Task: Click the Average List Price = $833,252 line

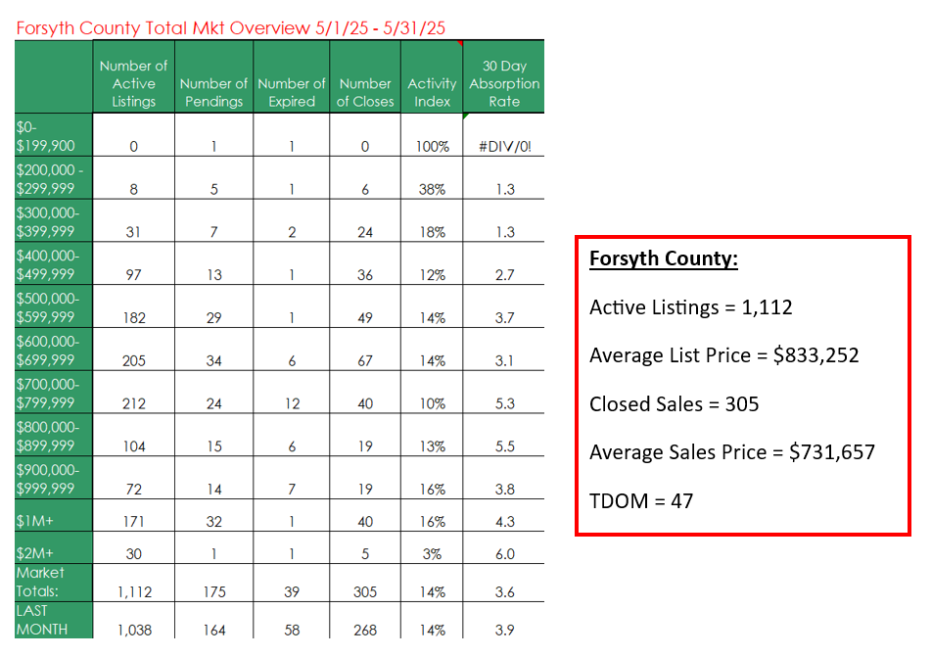Action: [724, 355]
